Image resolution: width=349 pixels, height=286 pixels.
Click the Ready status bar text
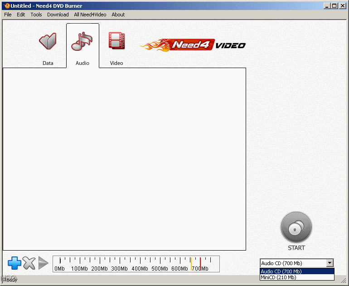(x=10, y=279)
